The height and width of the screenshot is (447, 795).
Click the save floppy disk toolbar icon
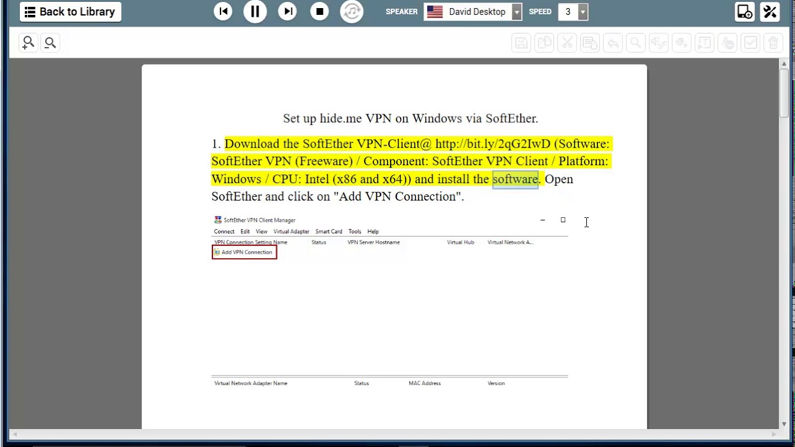521,43
